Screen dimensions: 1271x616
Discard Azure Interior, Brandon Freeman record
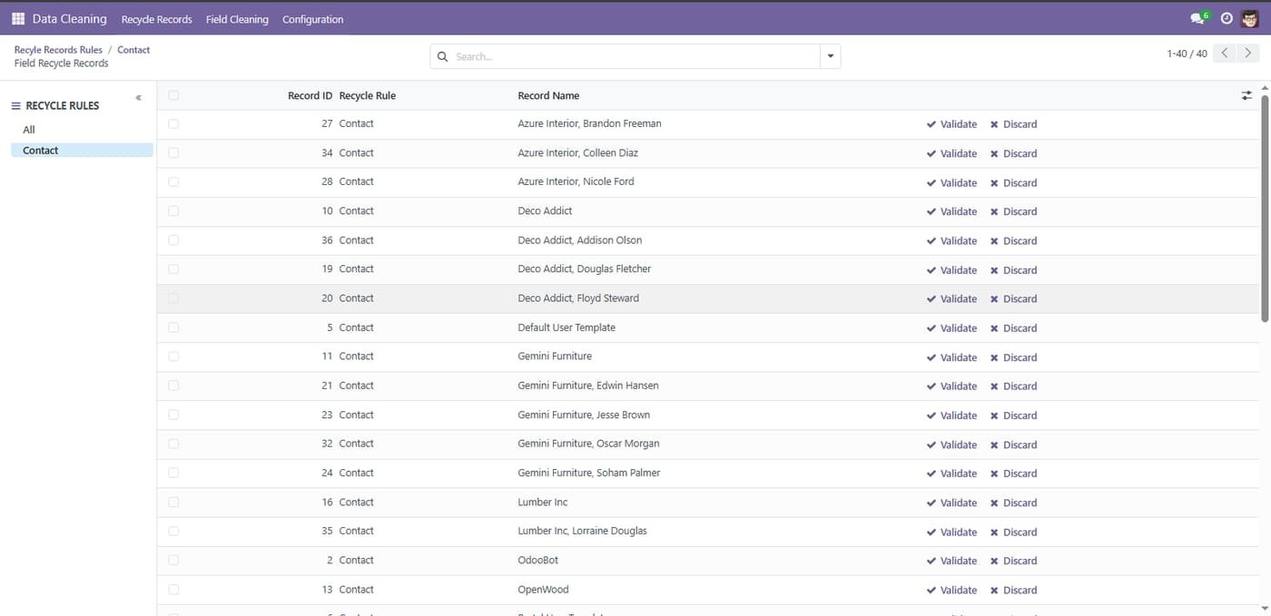click(x=1013, y=124)
